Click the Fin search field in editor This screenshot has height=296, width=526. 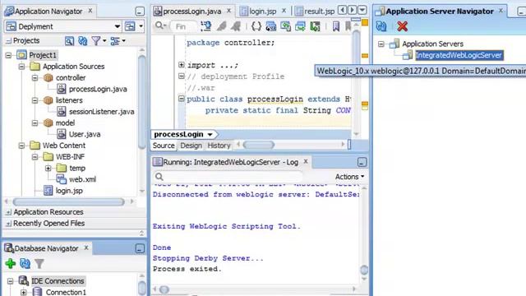(x=183, y=26)
